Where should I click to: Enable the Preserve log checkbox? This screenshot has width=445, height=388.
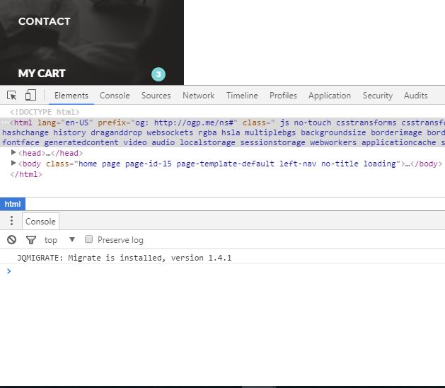pyautogui.click(x=89, y=240)
